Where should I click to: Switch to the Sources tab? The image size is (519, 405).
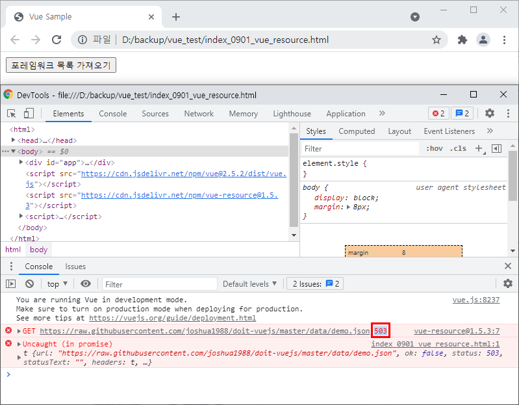point(155,114)
